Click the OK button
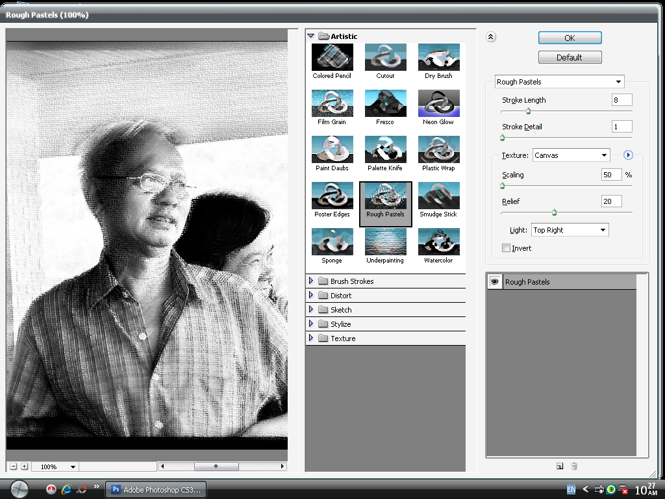Screen dimensions: 665x499 coord(570,38)
